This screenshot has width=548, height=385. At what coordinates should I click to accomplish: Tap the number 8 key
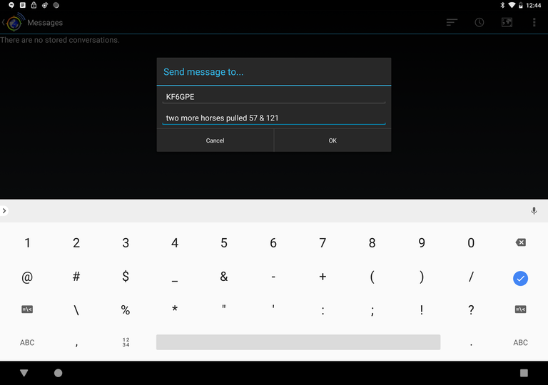click(372, 243)
